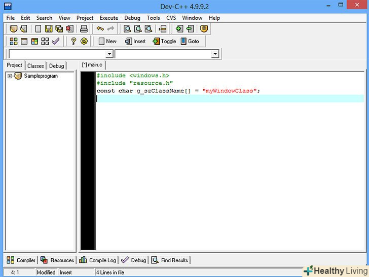The image size is (369, 277).
Task: Open Help via question mark icon
Action: coord(73,41)
